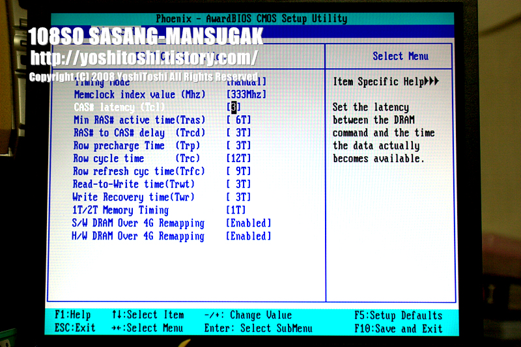Image resolution: width=521 pixels, height=347 pixels.
Task: Click the Select Menu header
Action: [401, 56]
